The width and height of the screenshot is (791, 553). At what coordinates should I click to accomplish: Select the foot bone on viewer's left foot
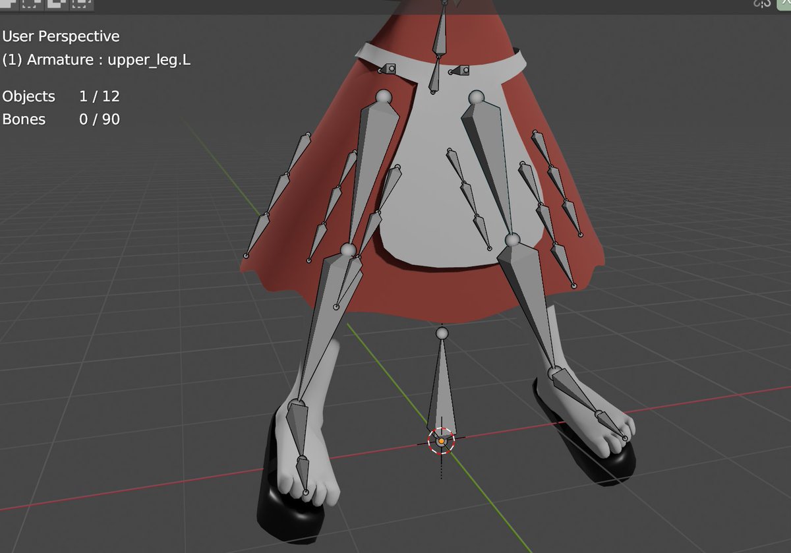click(297, 429)
